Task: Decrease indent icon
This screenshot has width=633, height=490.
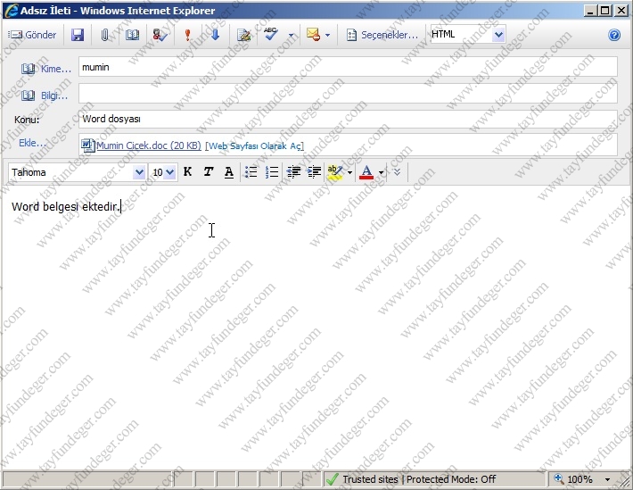Action: click(x=293, y=172)
